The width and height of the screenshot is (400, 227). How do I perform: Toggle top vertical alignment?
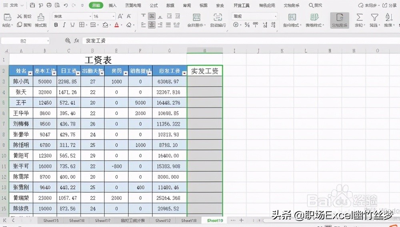tap(143, 16)
